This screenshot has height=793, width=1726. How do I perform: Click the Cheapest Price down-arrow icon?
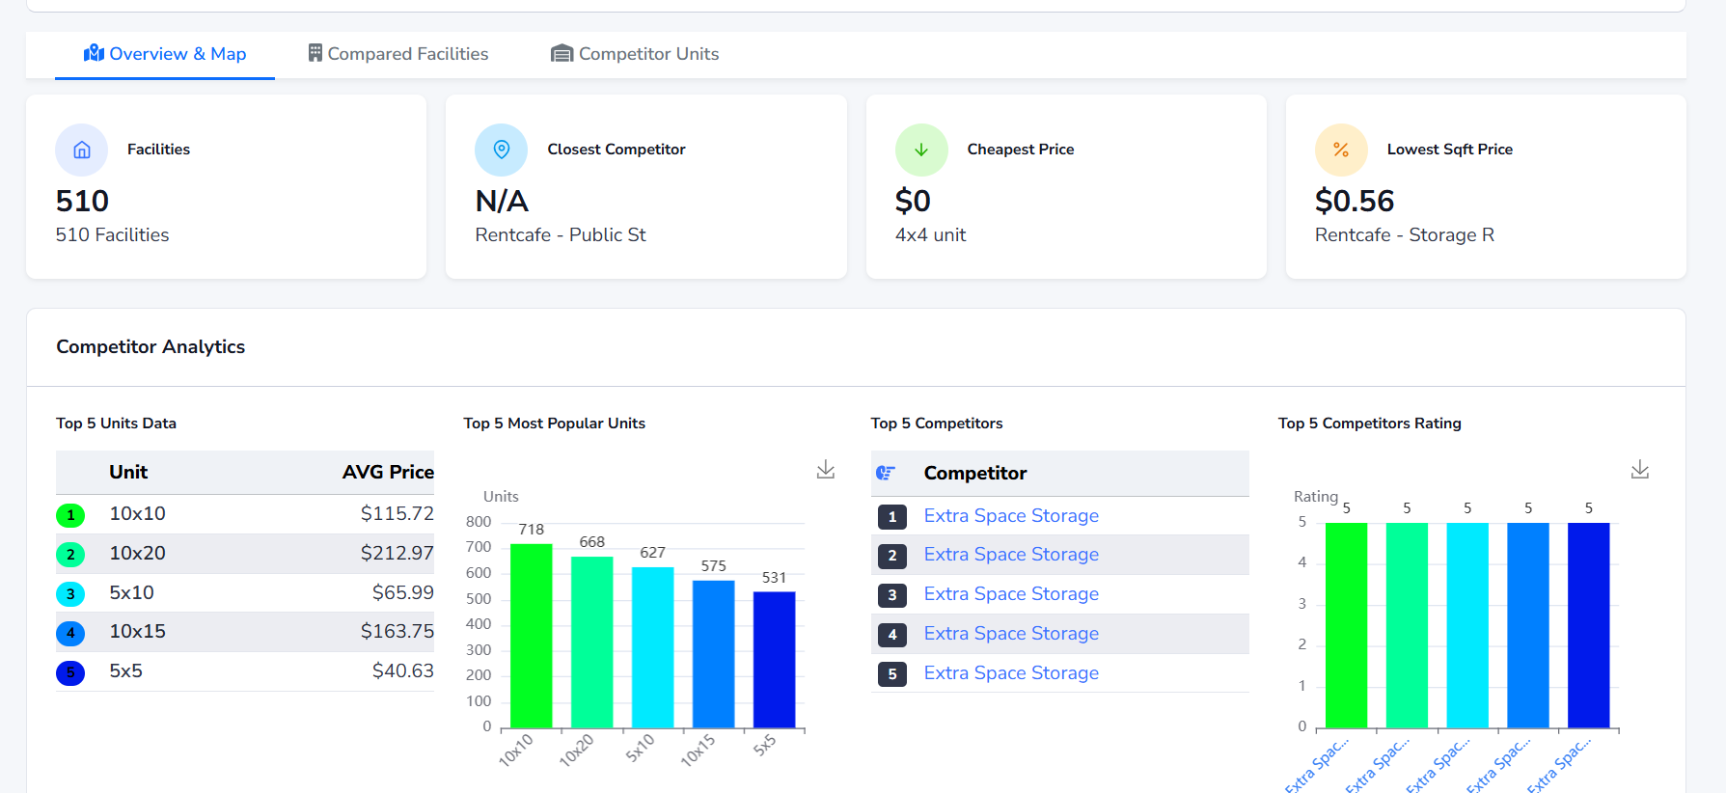tap(921, 150)
